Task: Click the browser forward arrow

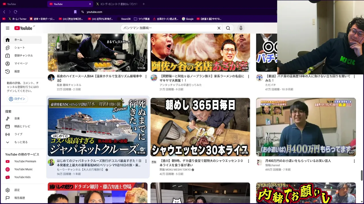Action: (x=9, y=12)
